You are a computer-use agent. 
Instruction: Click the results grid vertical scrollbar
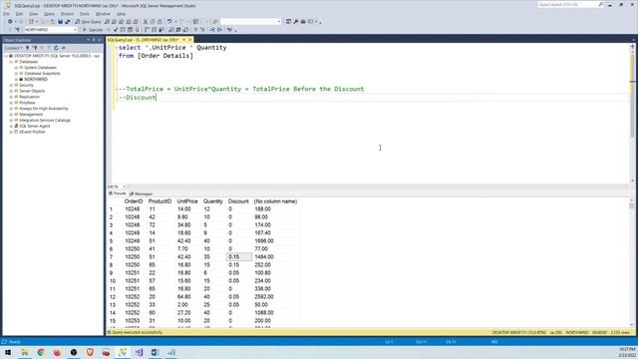[x=631, y=262]
